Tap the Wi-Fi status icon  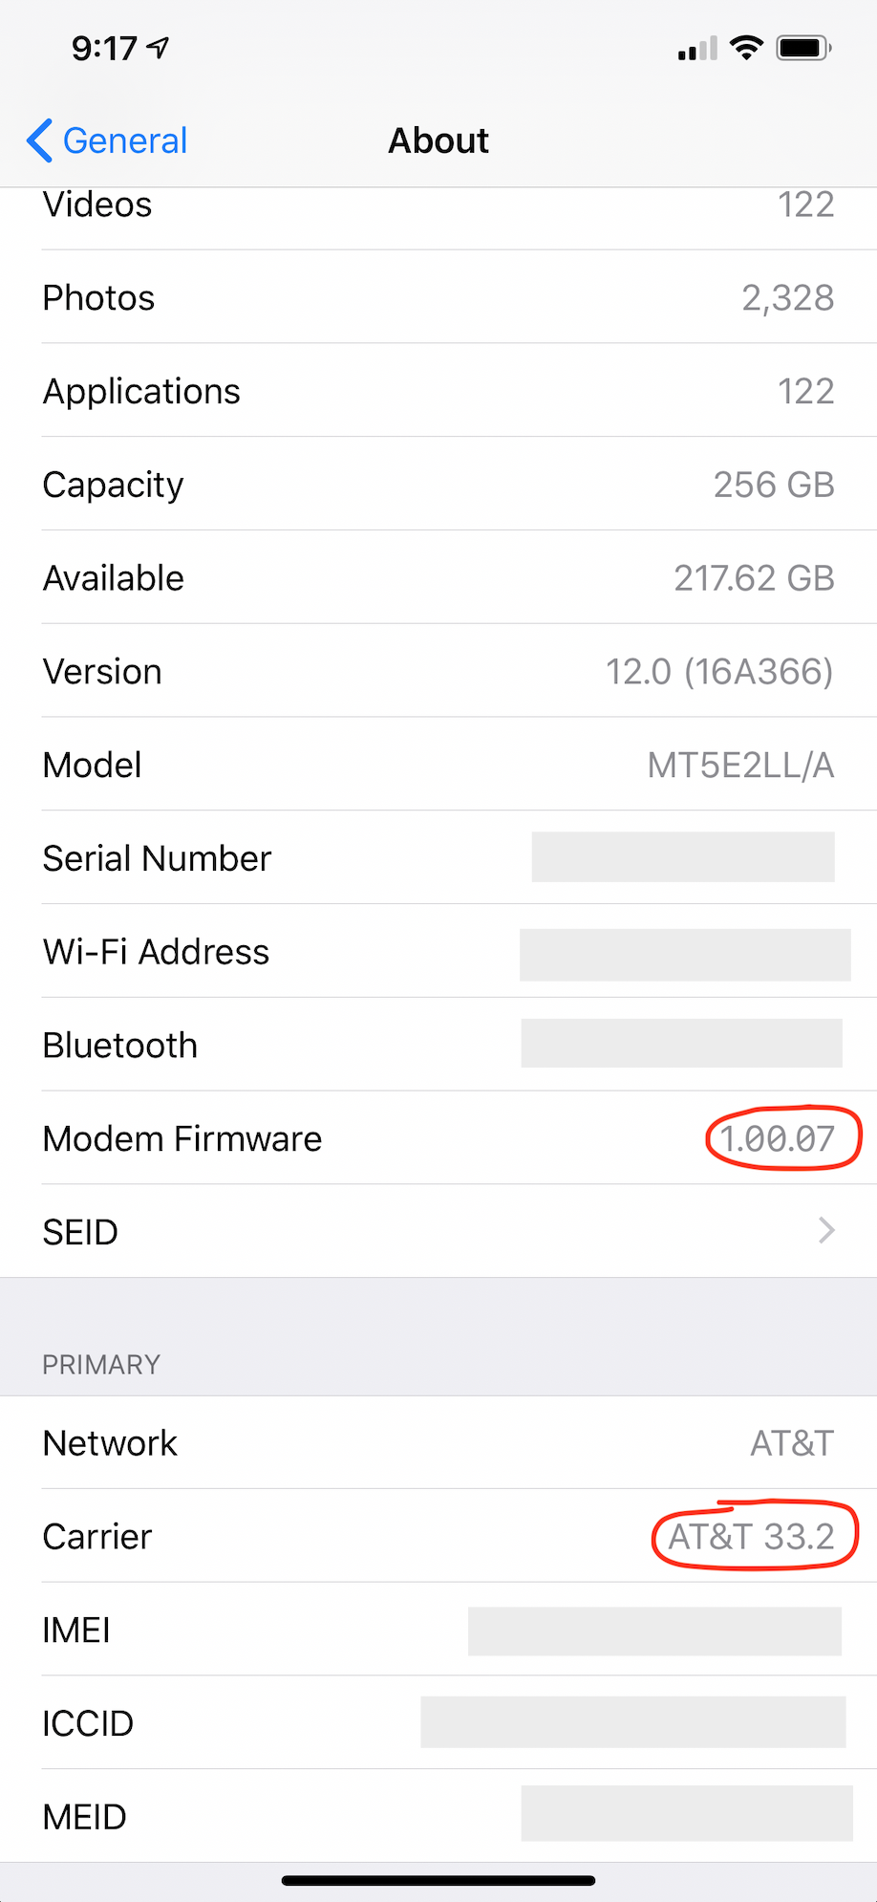click(x=745, y=48)
